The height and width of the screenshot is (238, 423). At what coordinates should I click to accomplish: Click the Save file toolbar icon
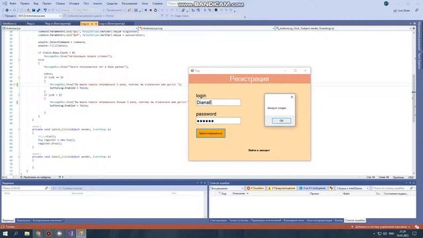(x=34, y=10)
